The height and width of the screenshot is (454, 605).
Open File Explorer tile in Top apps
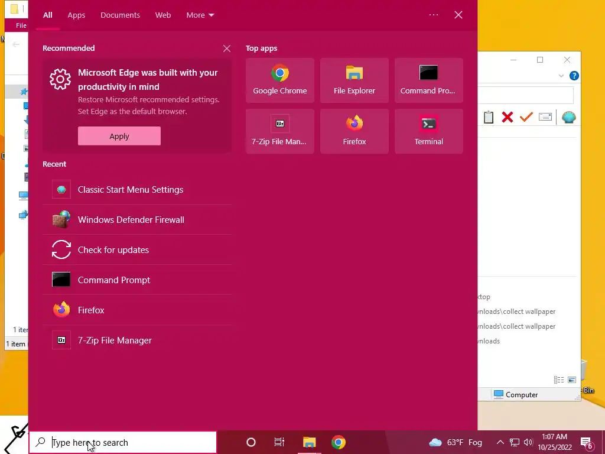pos(354,80)
